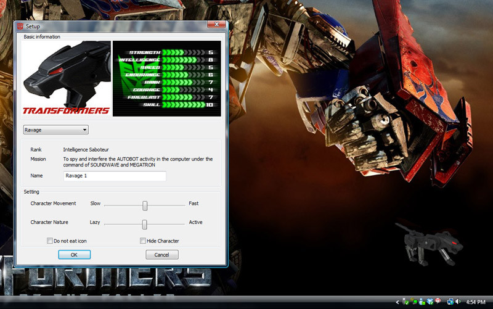
Task: Click the Character Movement slider handle
Action: pos(145,205)
